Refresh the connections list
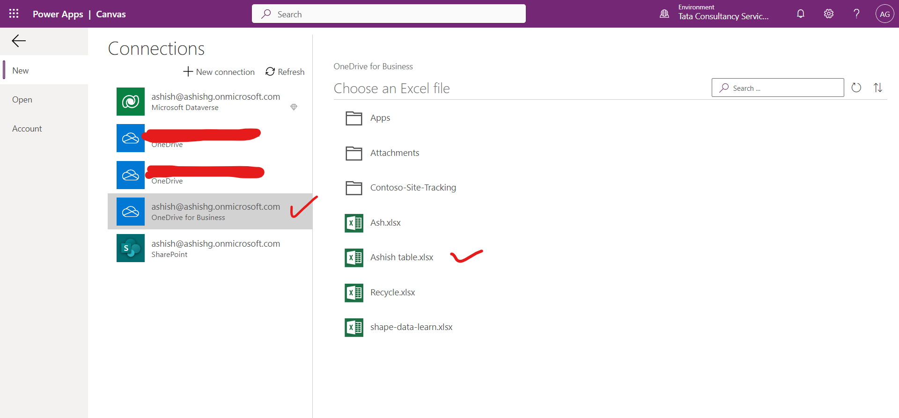 (x=285, y=72)
